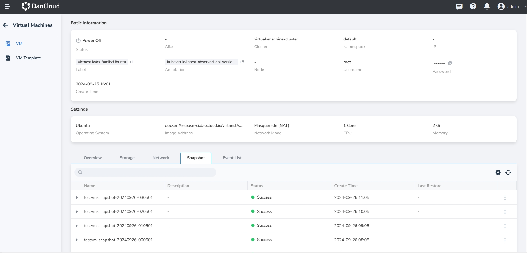
Task: Open the notification bell
Action: (x=487, y=6)
